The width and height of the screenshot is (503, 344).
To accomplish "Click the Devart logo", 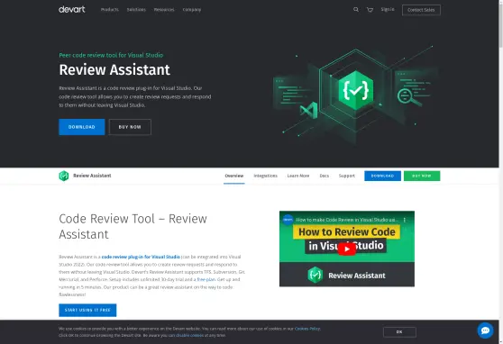I will point(72,9).
